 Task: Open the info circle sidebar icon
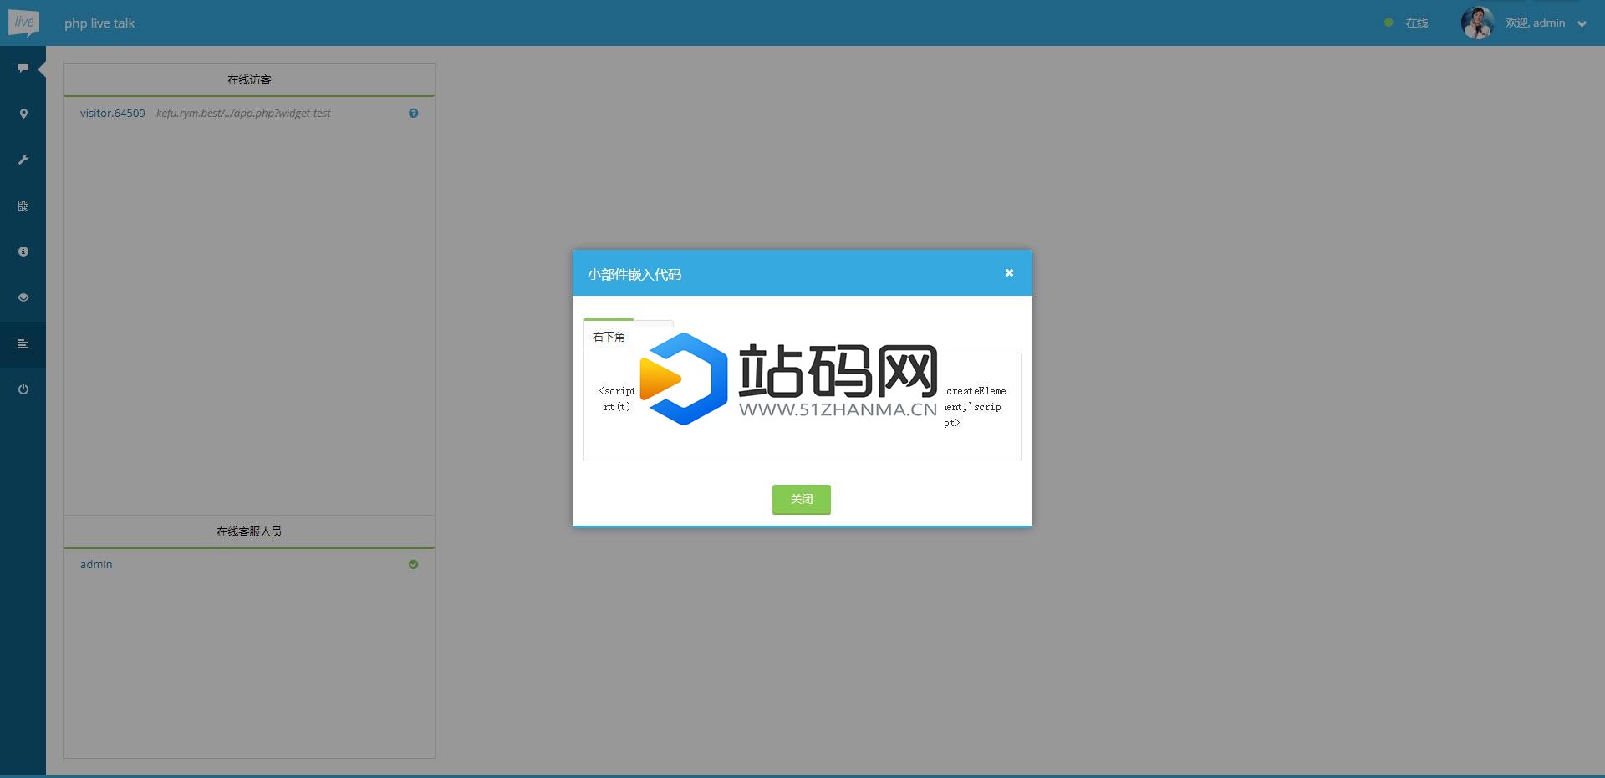[23, 252]
